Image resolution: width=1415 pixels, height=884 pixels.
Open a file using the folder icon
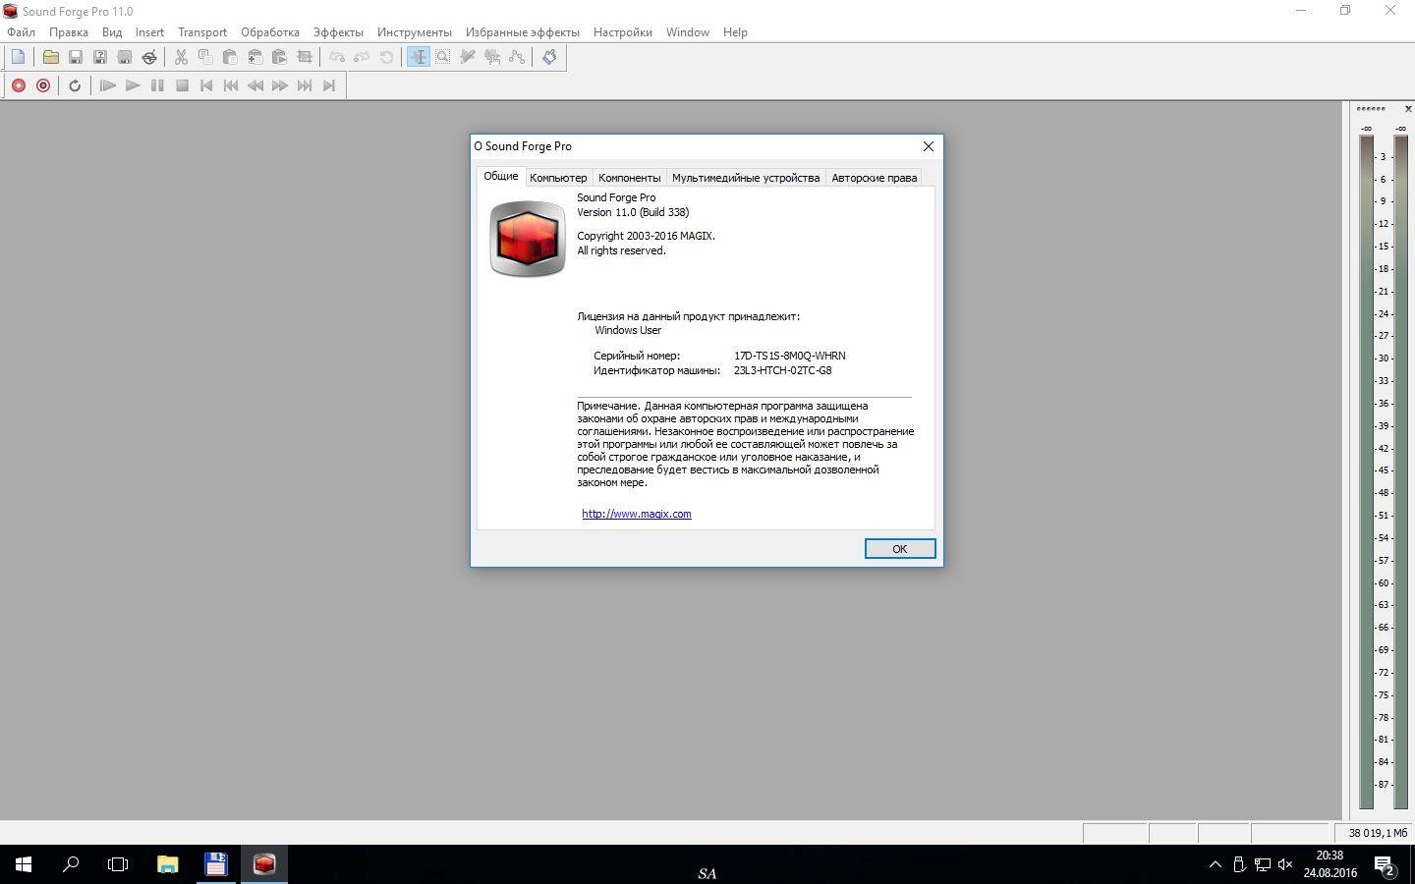[50, 57]
